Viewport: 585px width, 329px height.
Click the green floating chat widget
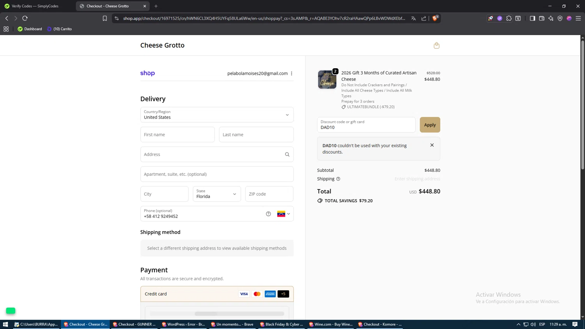point(11,311)
